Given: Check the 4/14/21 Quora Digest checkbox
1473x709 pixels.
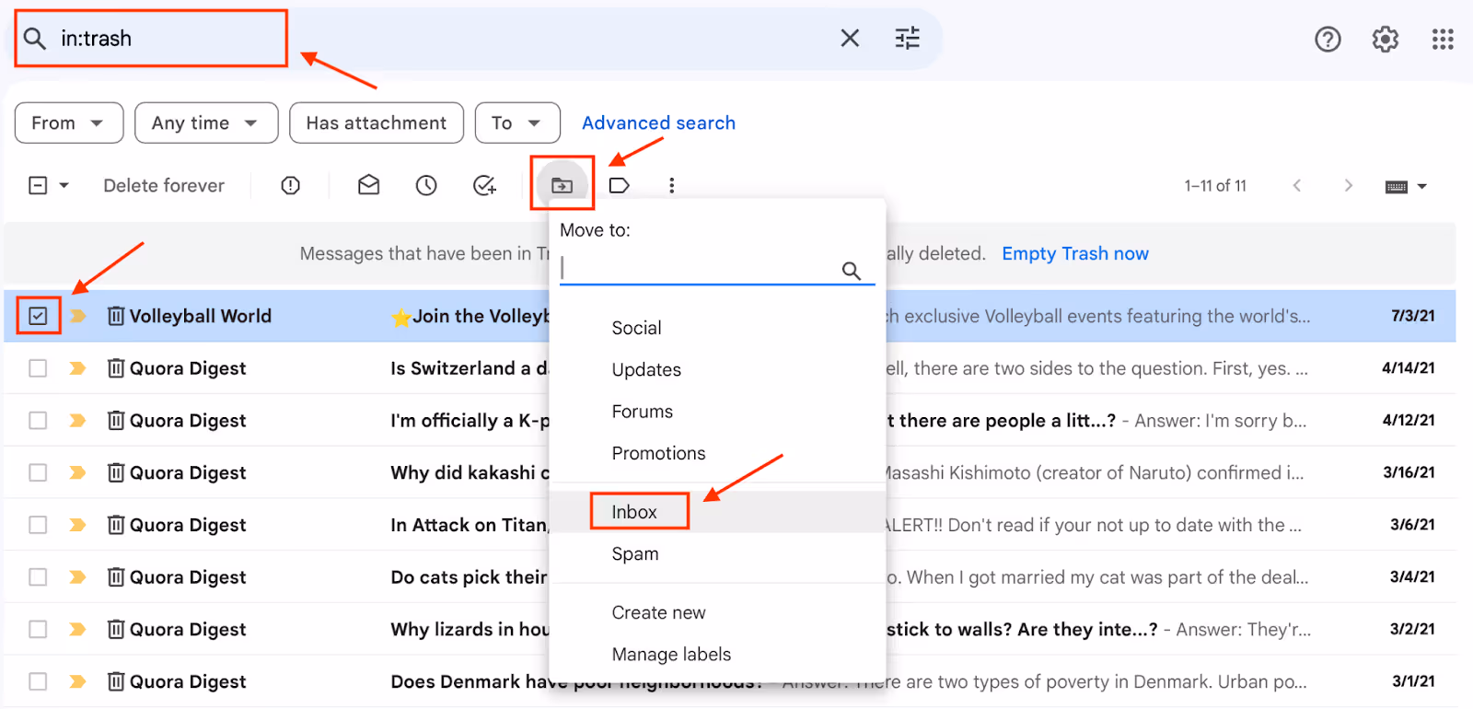Looking at the screenshot, I should coord(38,368).
